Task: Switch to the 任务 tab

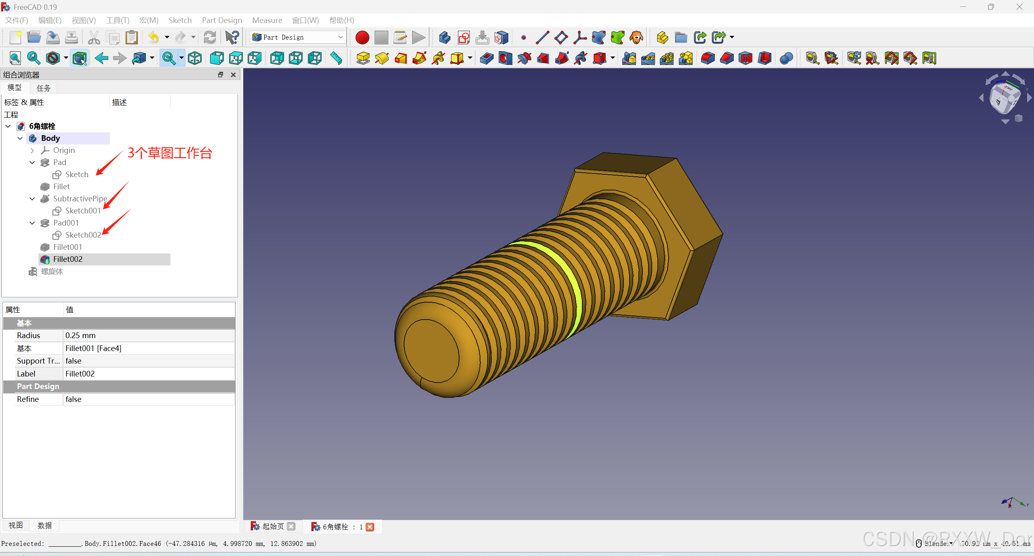Action: [x=43, y=88]
